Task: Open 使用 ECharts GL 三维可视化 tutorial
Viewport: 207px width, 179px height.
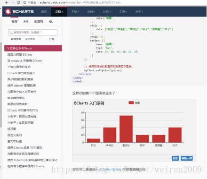Action: coord(32,160)
